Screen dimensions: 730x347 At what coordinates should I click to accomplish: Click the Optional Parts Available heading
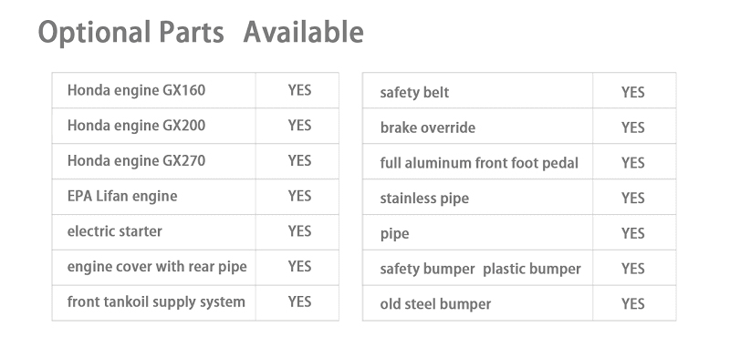(x=201, y=34)
